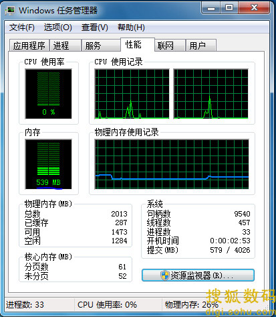Click the 分页数 value 61
The image size is (276, 317).
pyautogui.click(x=122, y=267)
